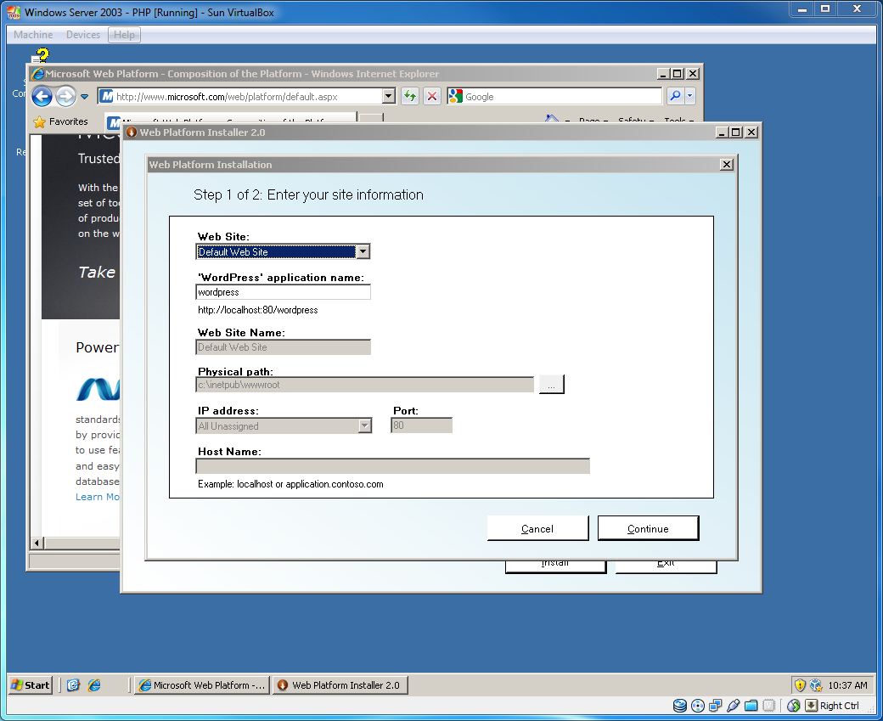The image size is (883, 721).
Task: Click the IE refresh page icon
Action: click(410, 96)
